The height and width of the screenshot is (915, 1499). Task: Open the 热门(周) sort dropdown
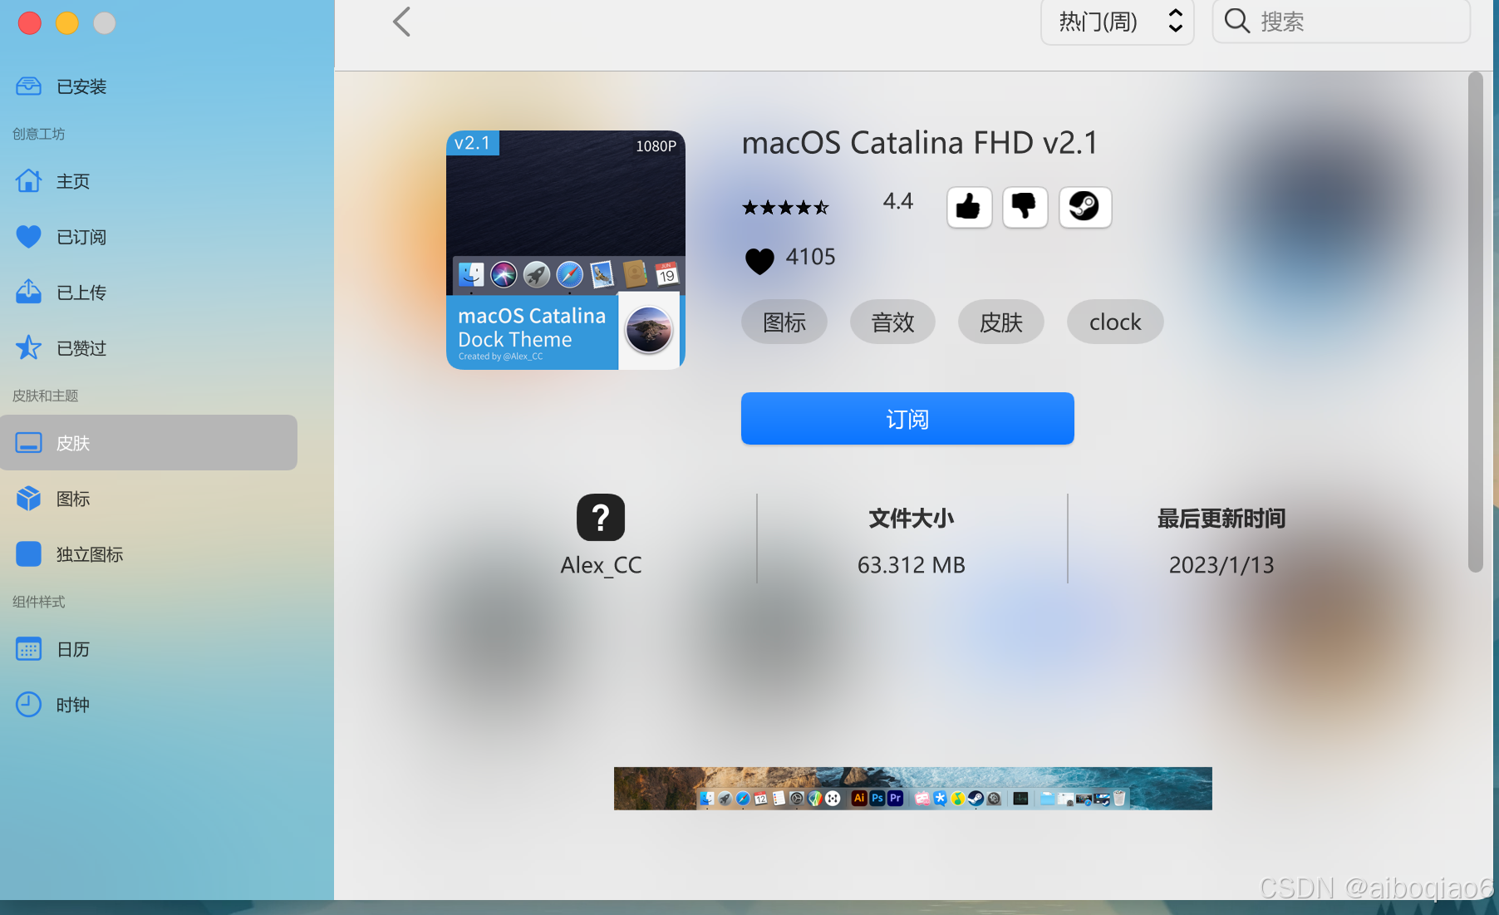1118,22
